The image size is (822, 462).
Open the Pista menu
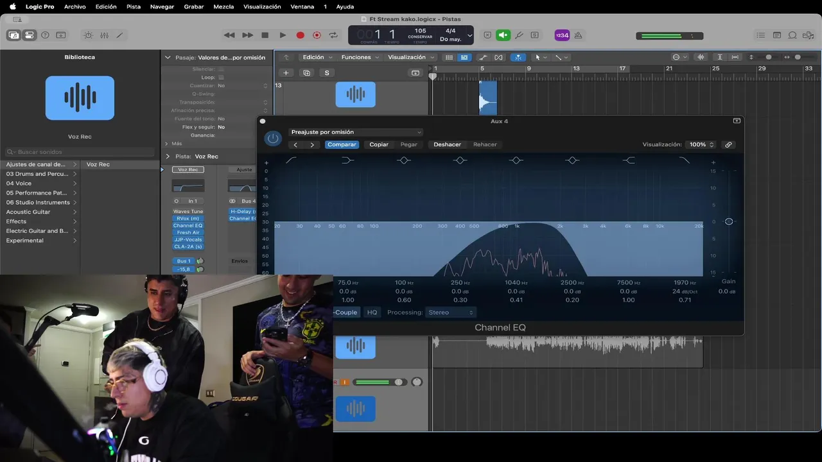134,6
